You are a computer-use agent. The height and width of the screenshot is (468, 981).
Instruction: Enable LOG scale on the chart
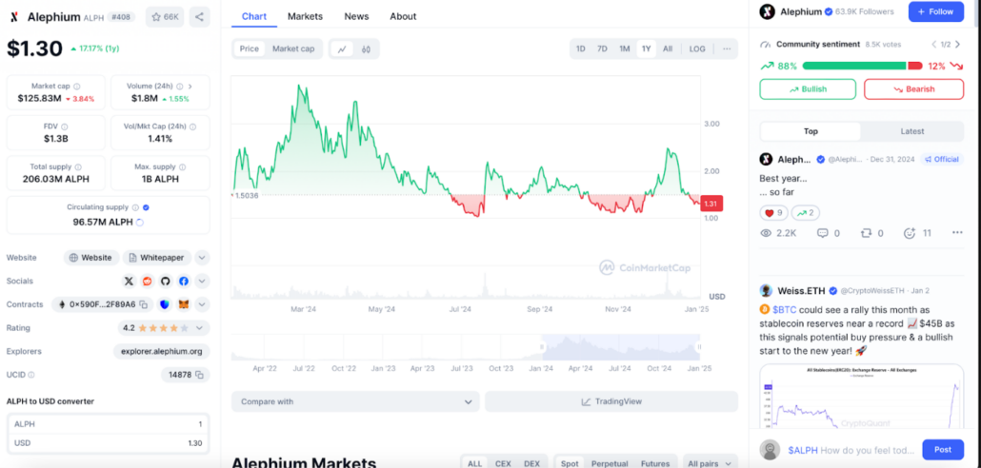697,49
